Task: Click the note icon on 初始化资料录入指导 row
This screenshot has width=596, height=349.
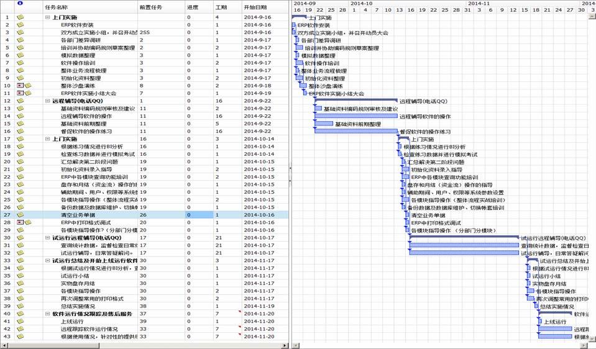Action: tap(20, 169)
